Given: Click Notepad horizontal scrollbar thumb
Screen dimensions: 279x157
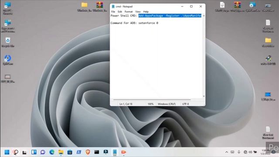Looking at the screenshot, I should click(152, 100).
